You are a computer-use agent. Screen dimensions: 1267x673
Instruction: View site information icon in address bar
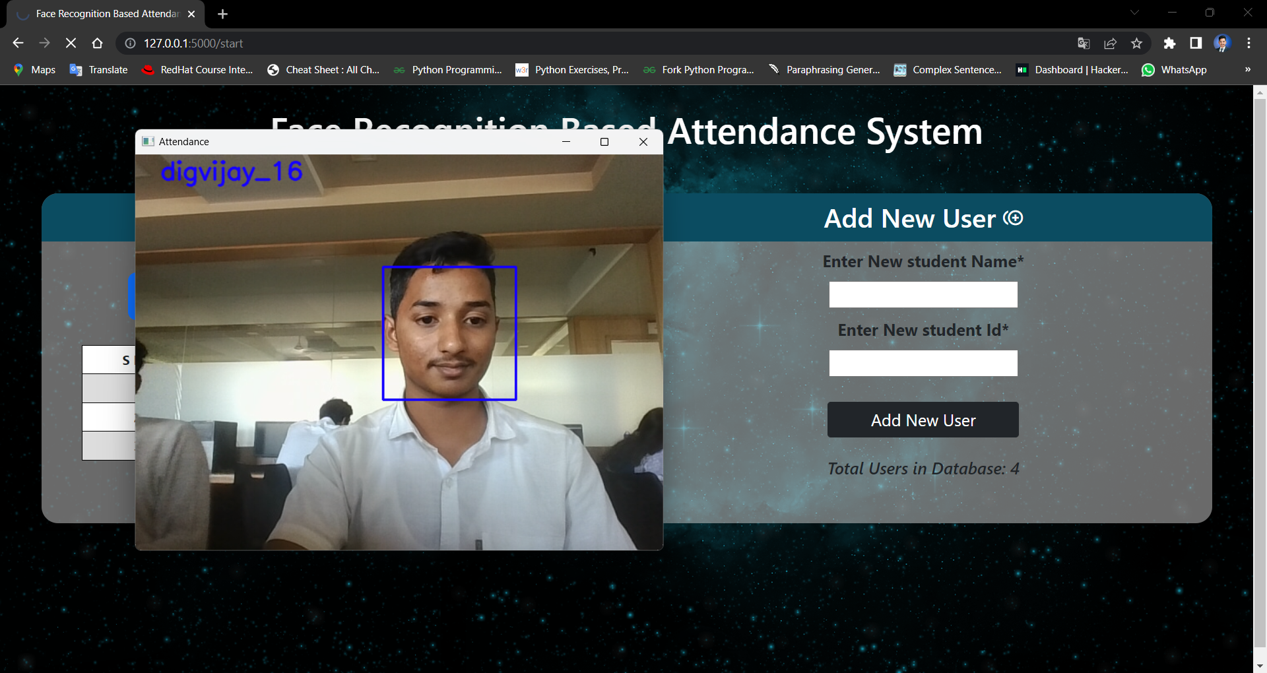pos(131,43)
